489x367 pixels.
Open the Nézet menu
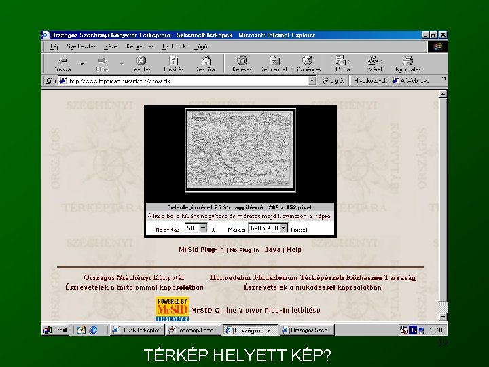pos(111,46)
